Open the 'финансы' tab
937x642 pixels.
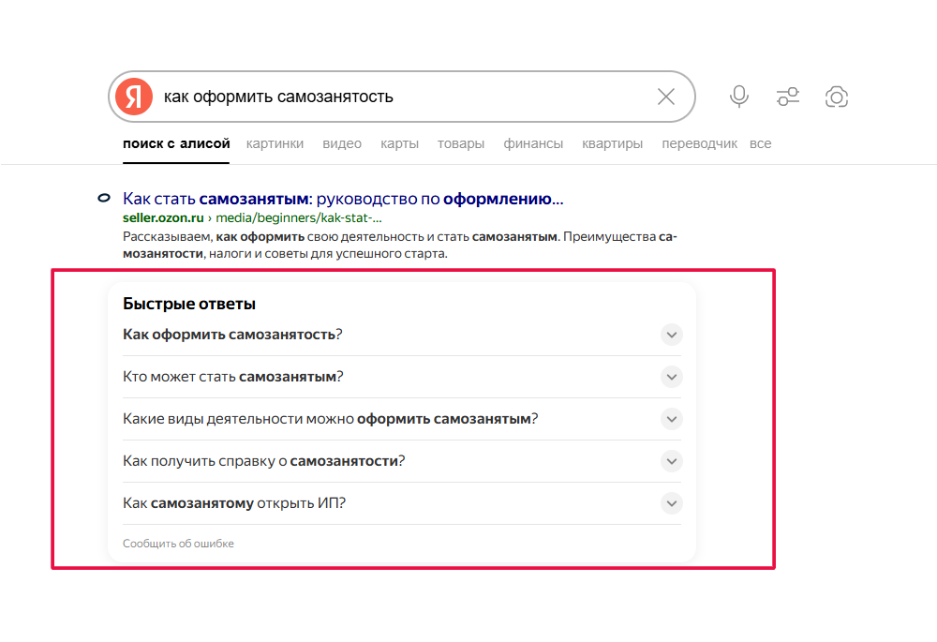tap(533, 143)
